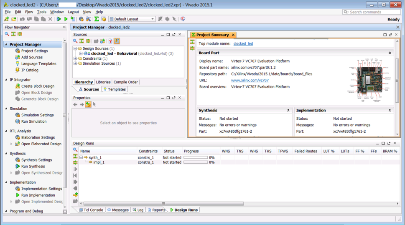Click the Open Project folder toolbar icon
The width and height of the screenshot is (405, 225).
(x=14, y=19)
